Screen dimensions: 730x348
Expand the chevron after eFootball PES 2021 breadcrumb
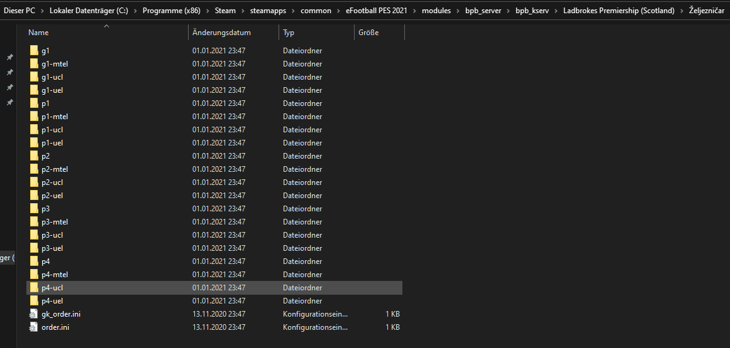[x=414, y=11]
